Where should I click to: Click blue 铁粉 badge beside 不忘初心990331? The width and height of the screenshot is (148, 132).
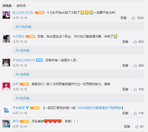click(39, 60)
